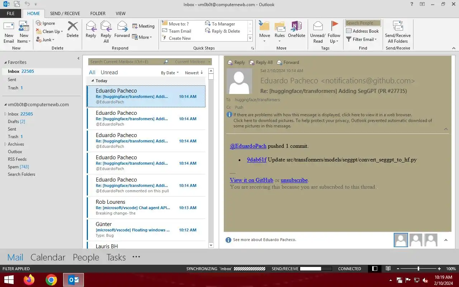Launch Firefox from the taskbar
This screenshot has height=287, width=459.
(x=29, y=279)
